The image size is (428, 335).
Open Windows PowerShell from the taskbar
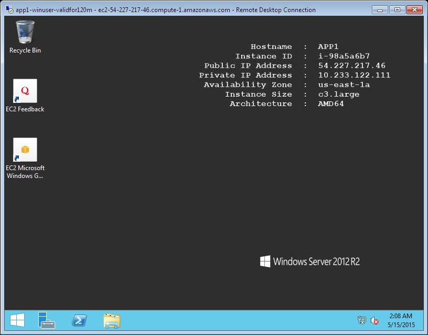[79, 320]
